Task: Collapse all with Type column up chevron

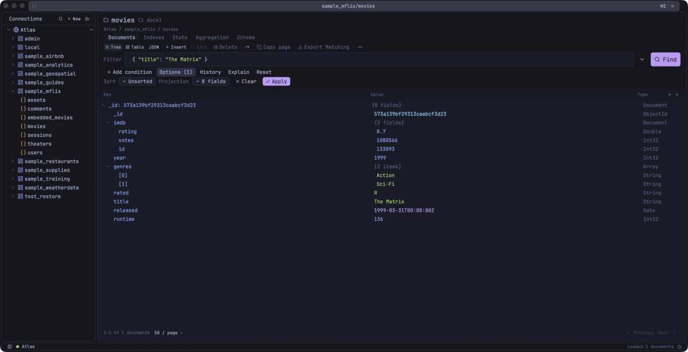Action: [677, 95]
